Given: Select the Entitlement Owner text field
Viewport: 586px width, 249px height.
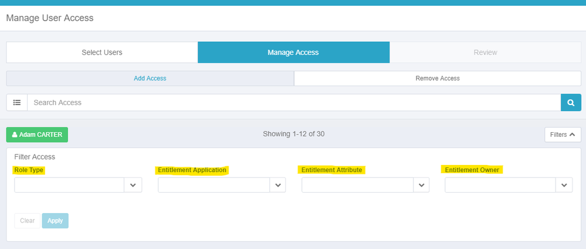Looking at the screenshot, I should pyautogui.click(x=500, y=185).
